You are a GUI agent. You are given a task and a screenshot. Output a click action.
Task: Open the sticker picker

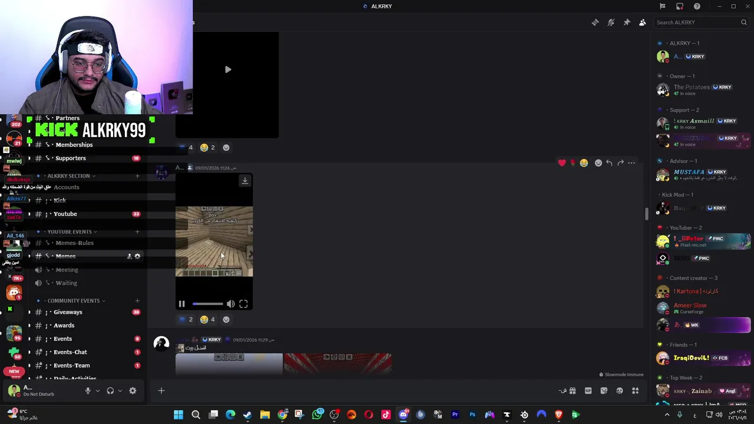604,390
